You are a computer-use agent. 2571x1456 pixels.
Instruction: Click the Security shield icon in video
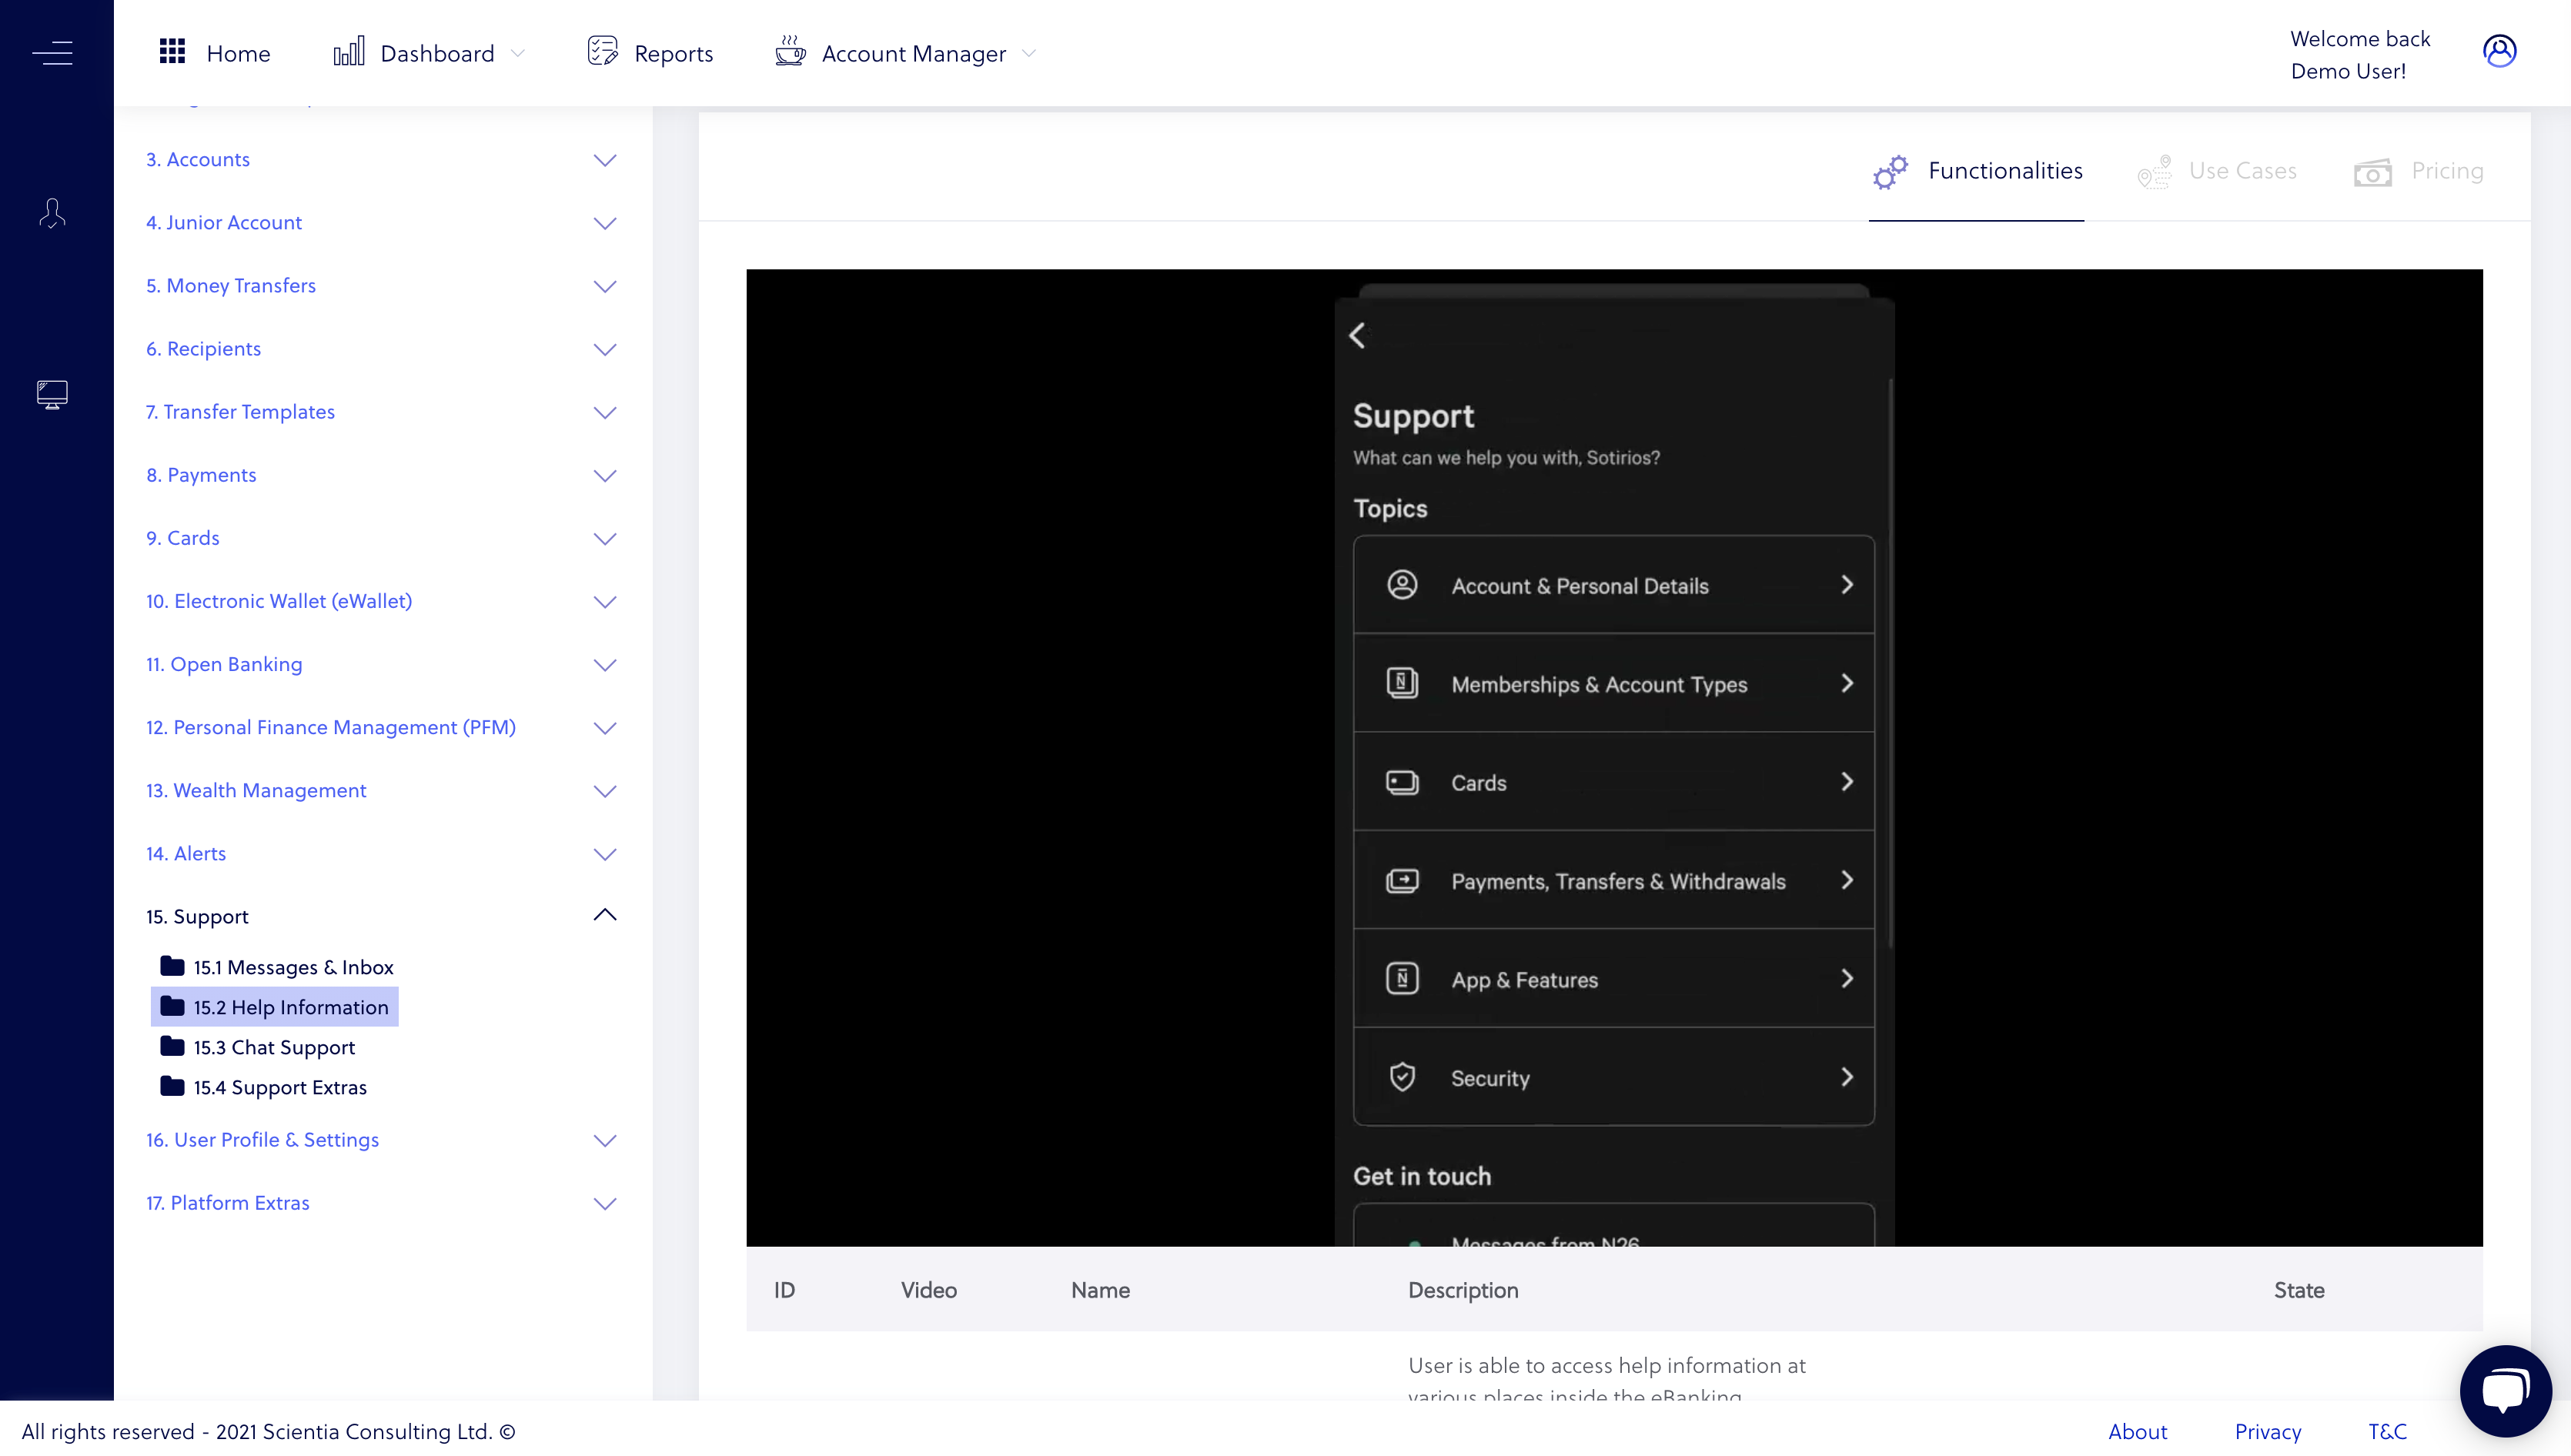pyautogui.click(x=1402, y=1077)
